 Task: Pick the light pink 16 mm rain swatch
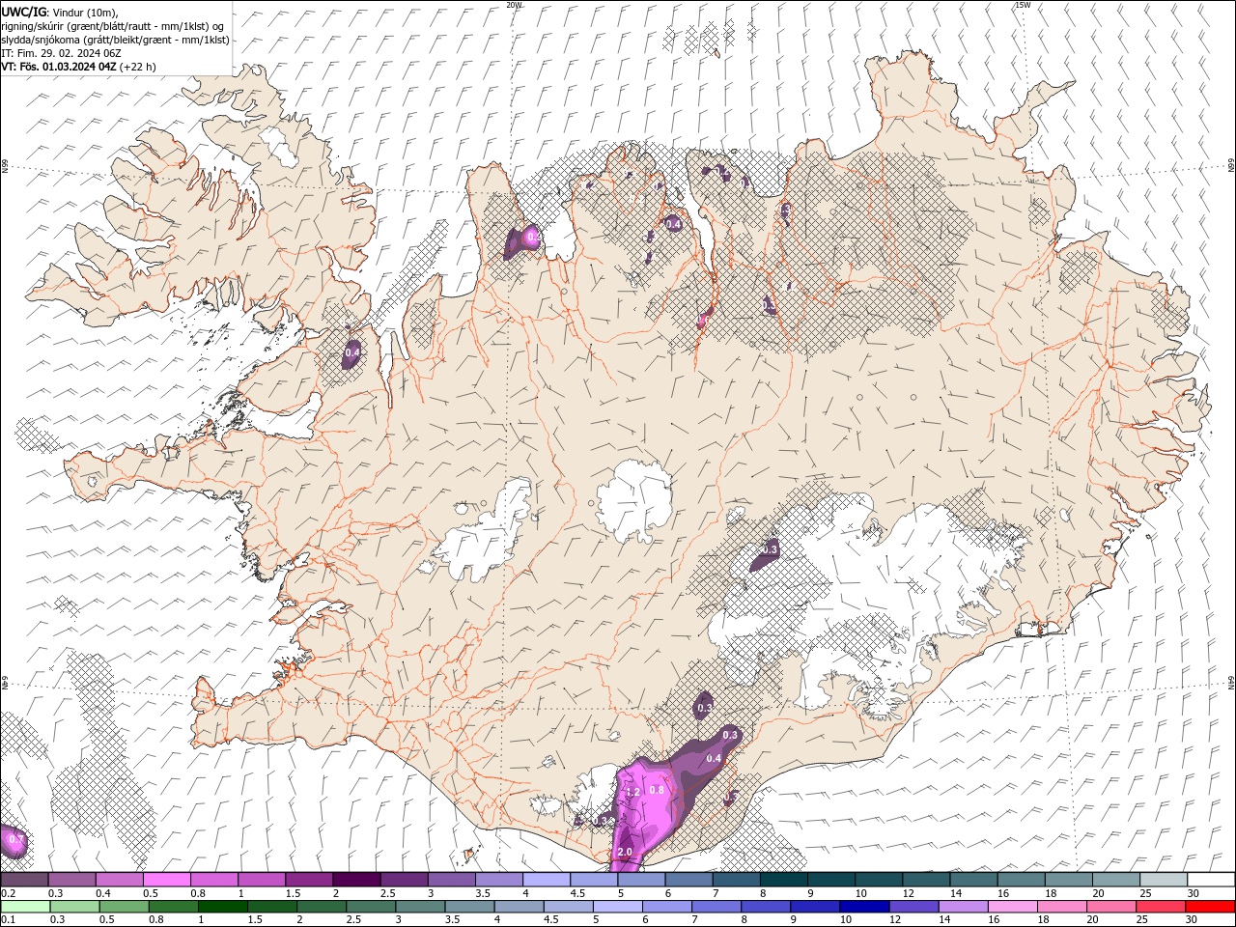1013,907
